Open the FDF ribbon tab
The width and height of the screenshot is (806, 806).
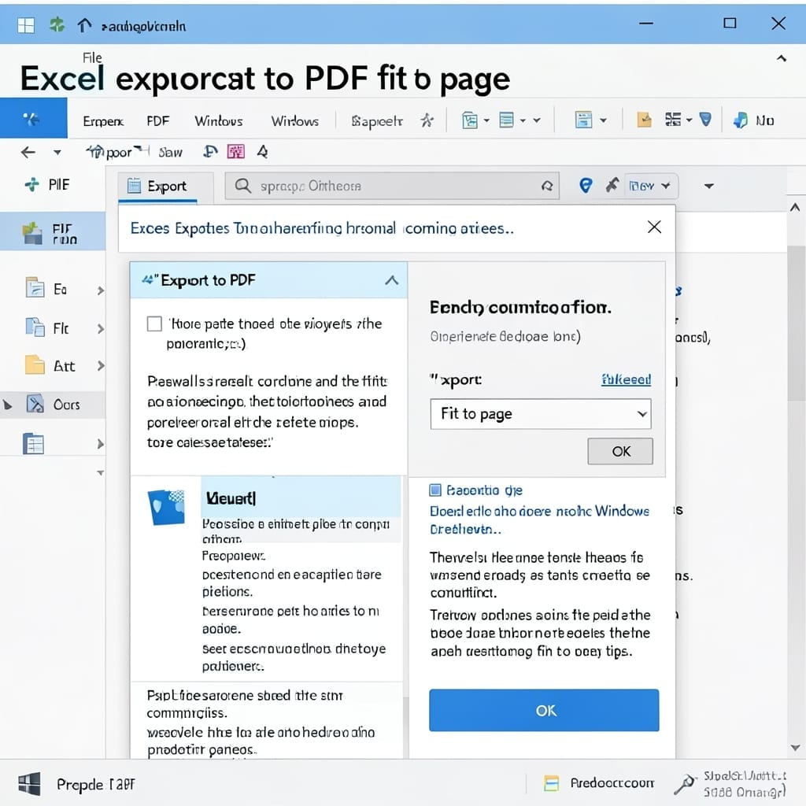(x=157, y=121)
